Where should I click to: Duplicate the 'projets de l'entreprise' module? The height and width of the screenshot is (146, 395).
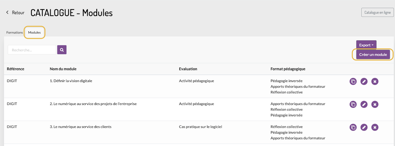tap(353, 104)
